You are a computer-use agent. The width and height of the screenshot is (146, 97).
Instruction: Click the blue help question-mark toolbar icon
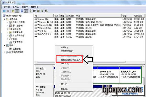[x=22, y=11]
